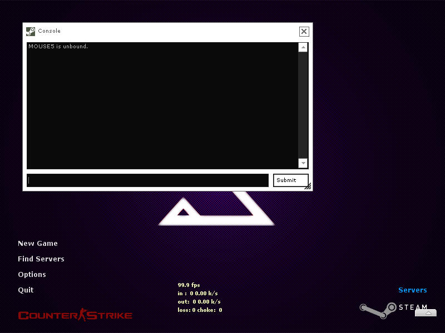Focus the console command input field

point(147,180)
